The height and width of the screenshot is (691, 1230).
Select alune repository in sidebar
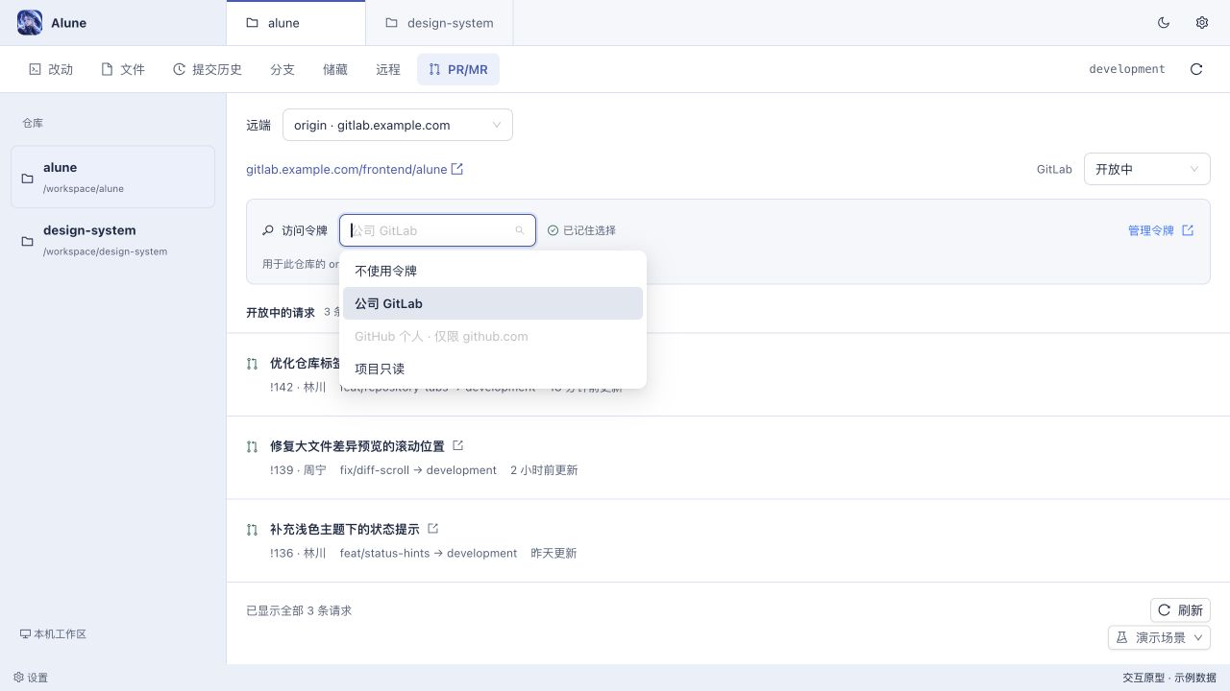click(x=112, y=177)
